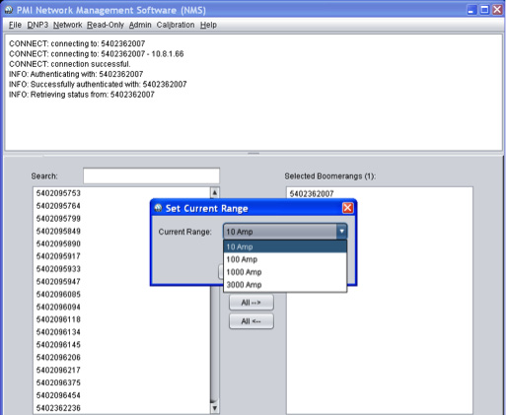Open the Read-Only menu
506x415 pixels.
click(x=106, y=25)
